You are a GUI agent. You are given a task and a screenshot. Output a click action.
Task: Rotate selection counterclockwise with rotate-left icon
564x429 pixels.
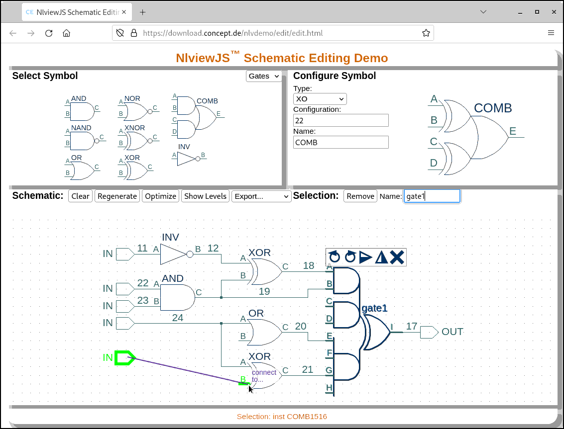pos(334,257)
